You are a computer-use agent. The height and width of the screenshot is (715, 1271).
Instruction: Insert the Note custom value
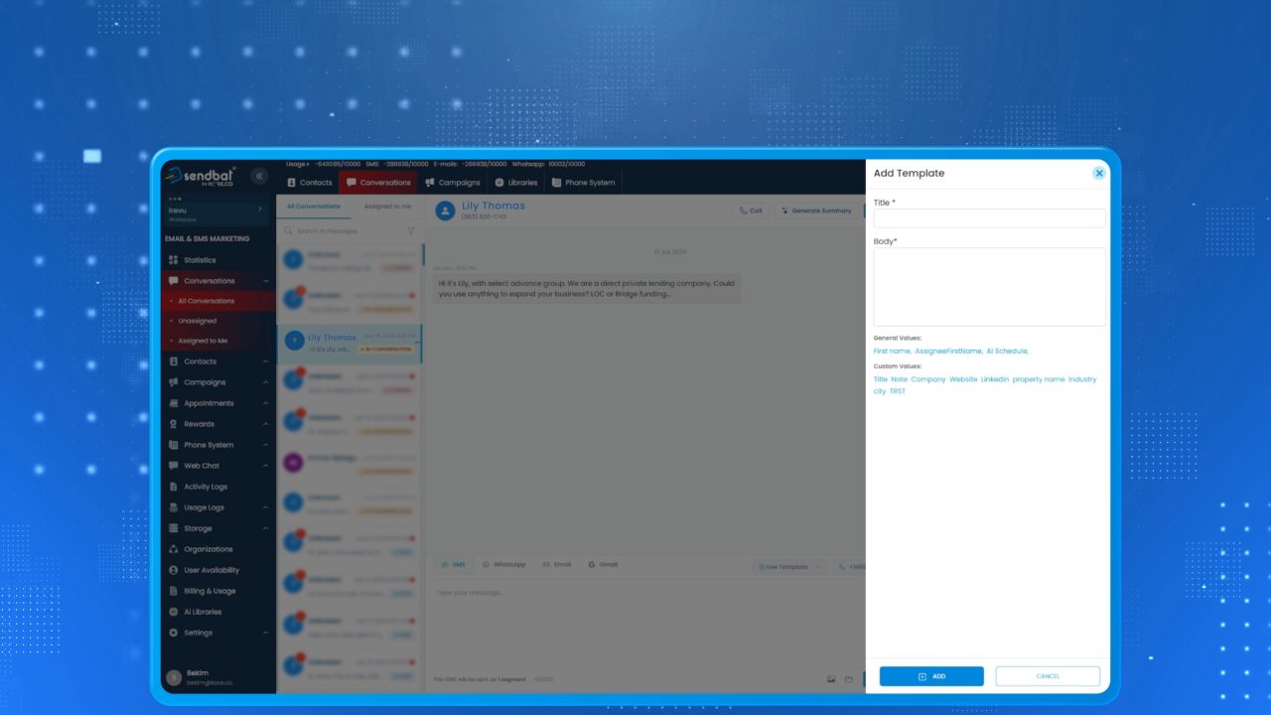(899, 379)
